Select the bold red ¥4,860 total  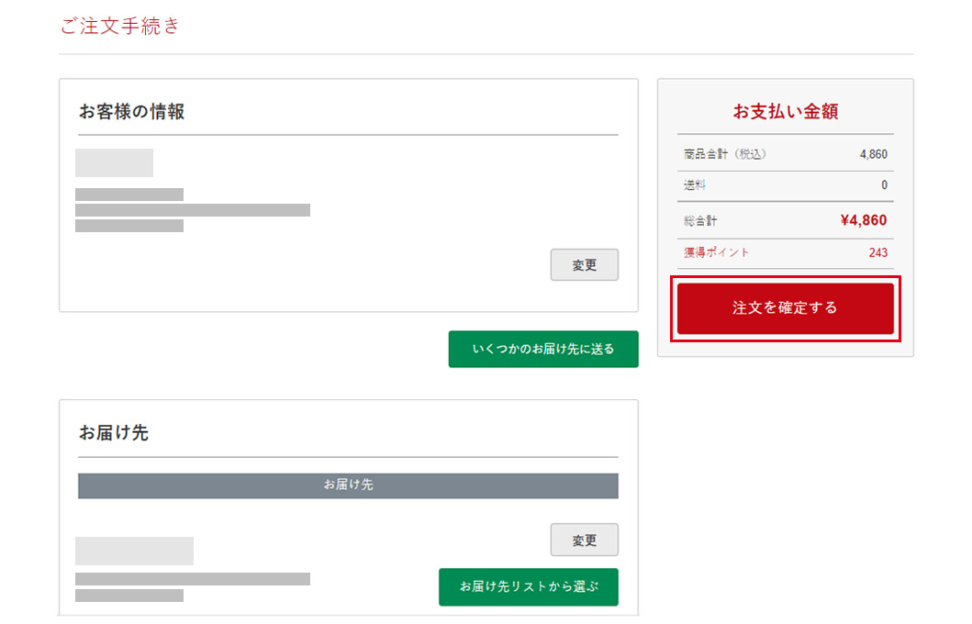(863, 220)
